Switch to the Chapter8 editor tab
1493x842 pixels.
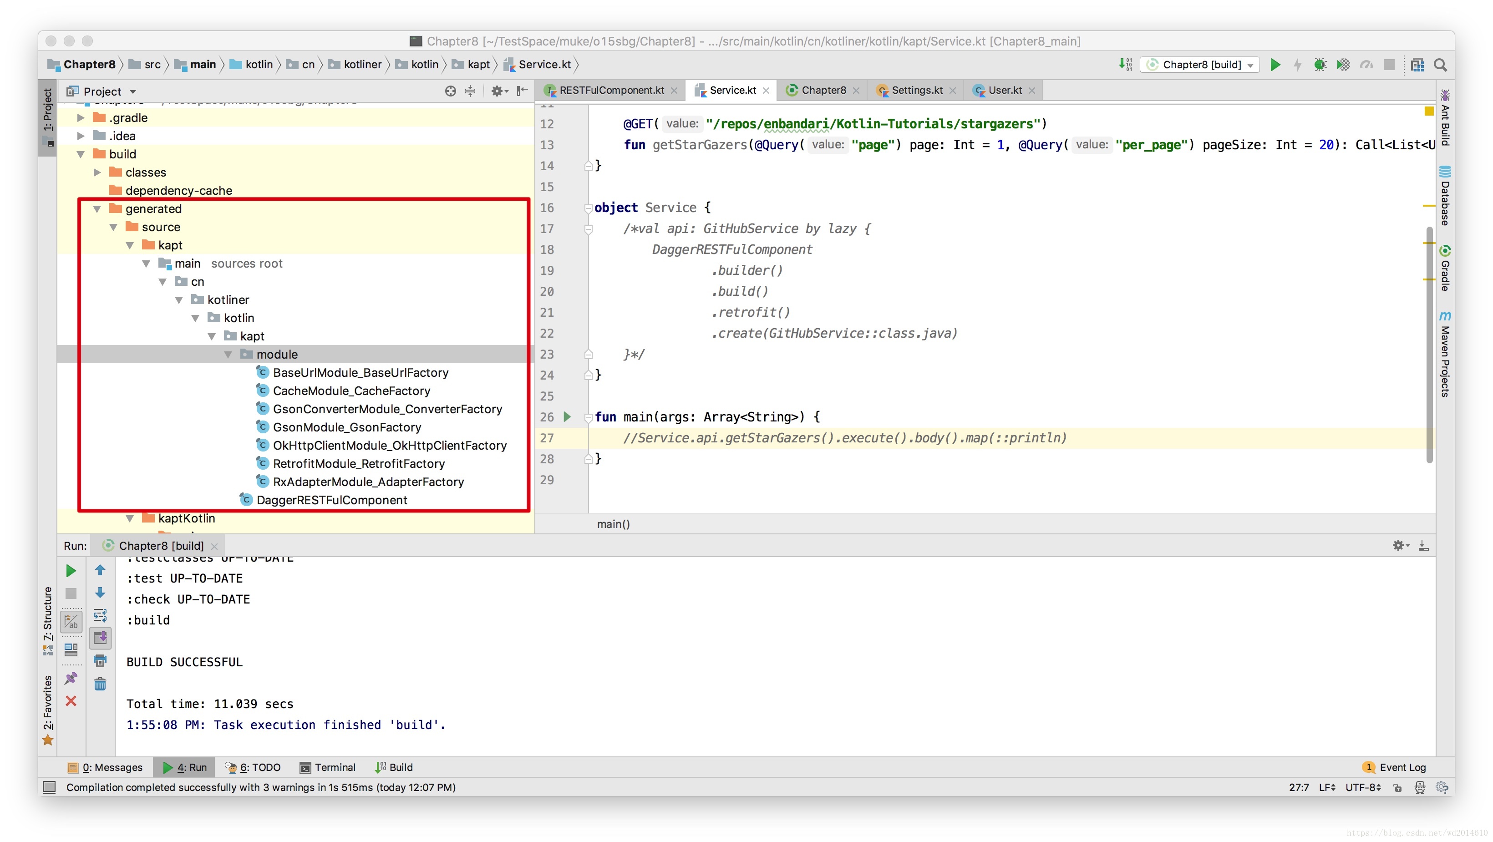[823, 91]
